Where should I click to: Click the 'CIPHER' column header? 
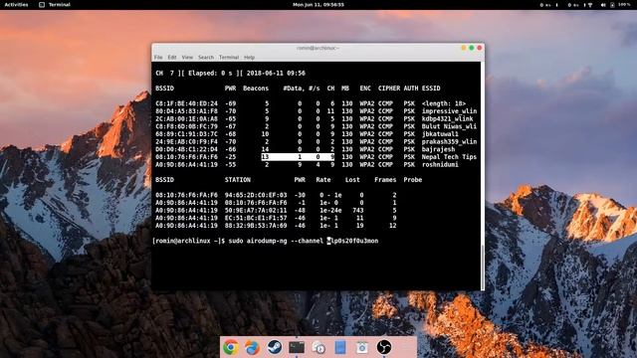pos(389,89)
